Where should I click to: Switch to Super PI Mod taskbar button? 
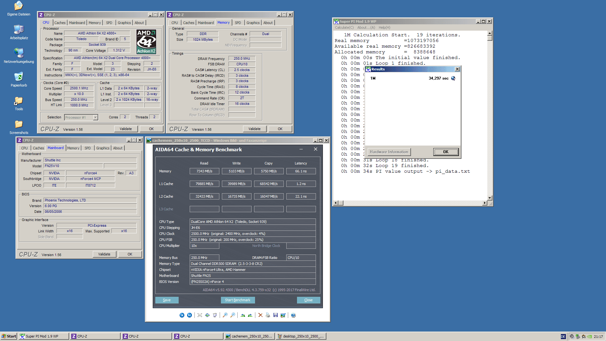44,336
